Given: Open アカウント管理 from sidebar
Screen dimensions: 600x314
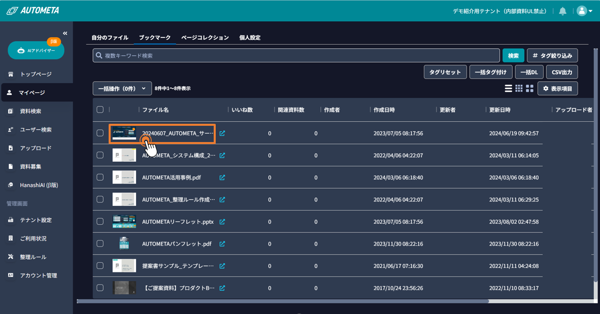Looking at the screenshot, I should (38, 275).
